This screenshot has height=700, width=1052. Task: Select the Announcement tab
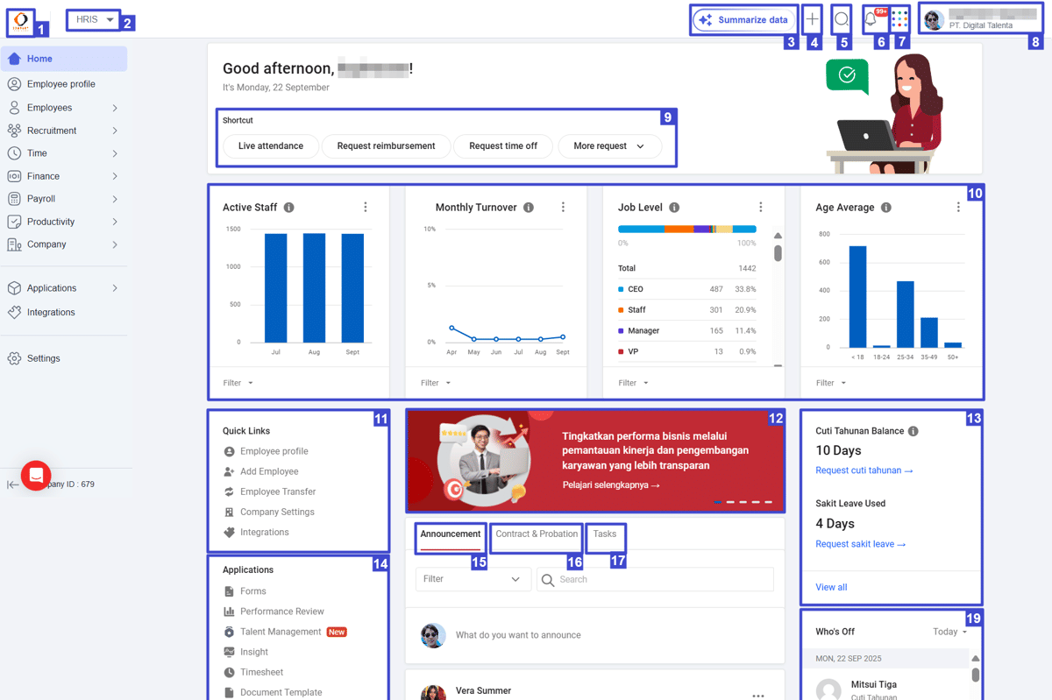click(x=451, y=534)
